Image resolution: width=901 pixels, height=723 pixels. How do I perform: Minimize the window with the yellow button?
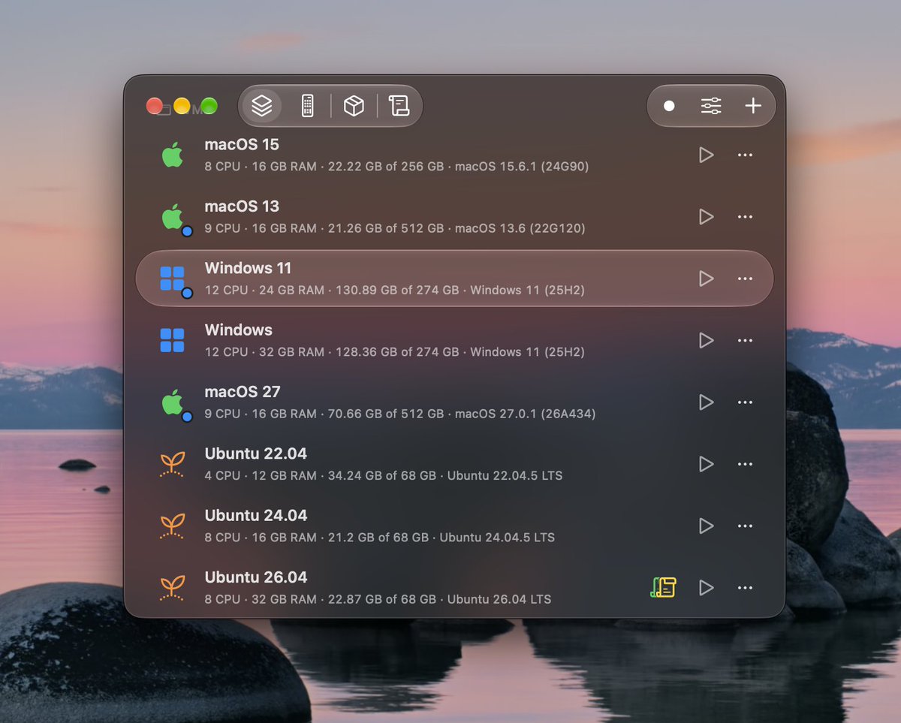182,106
